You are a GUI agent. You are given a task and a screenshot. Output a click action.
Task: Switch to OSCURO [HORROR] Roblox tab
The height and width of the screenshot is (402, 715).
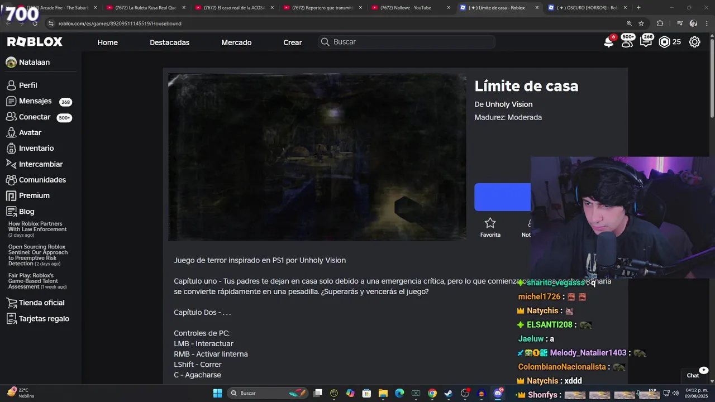click(588, 8)
